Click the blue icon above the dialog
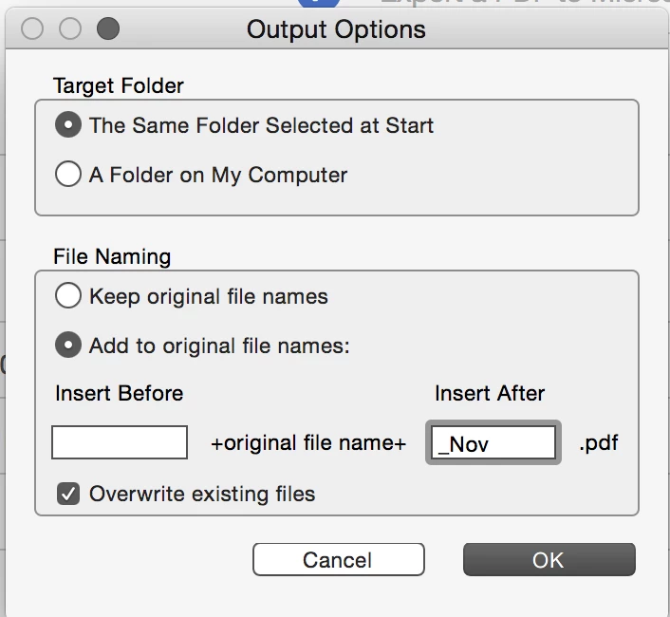 [x=319, y=3]
